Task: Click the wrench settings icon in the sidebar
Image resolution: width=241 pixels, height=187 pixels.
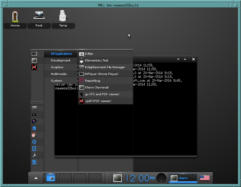Action: pyautogui.click(x=34, y=155)
